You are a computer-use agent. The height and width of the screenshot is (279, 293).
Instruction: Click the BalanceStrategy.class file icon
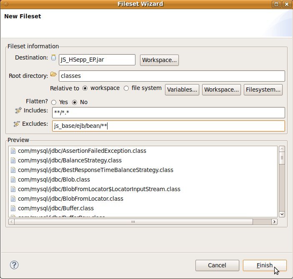click(x=13, y=160)
